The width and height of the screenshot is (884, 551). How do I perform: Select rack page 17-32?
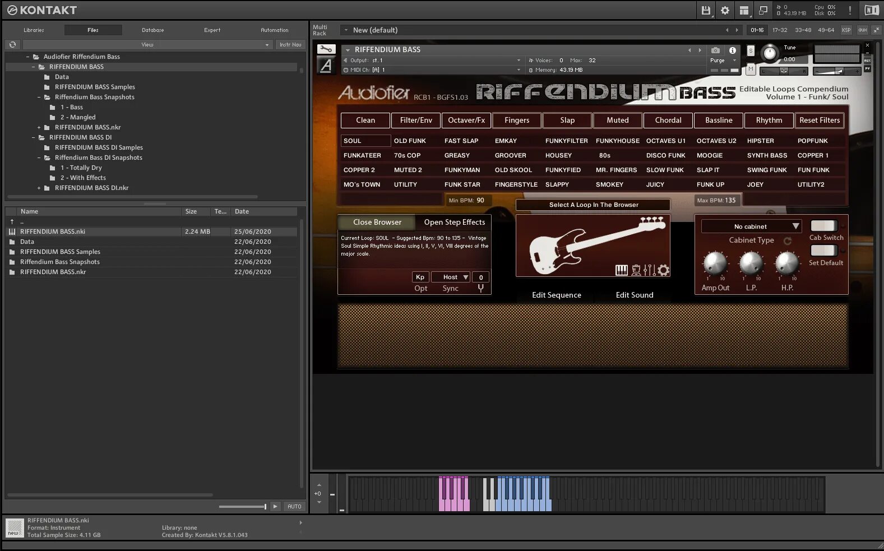(780, 30)
